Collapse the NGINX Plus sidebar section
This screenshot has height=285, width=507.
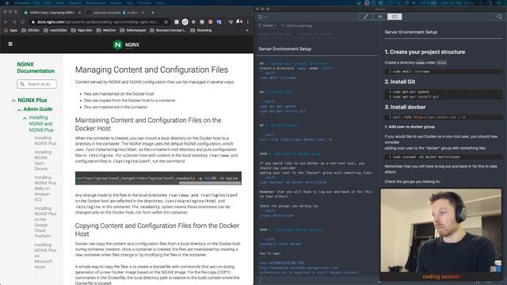pyautogui.click(x=13, y=101)
